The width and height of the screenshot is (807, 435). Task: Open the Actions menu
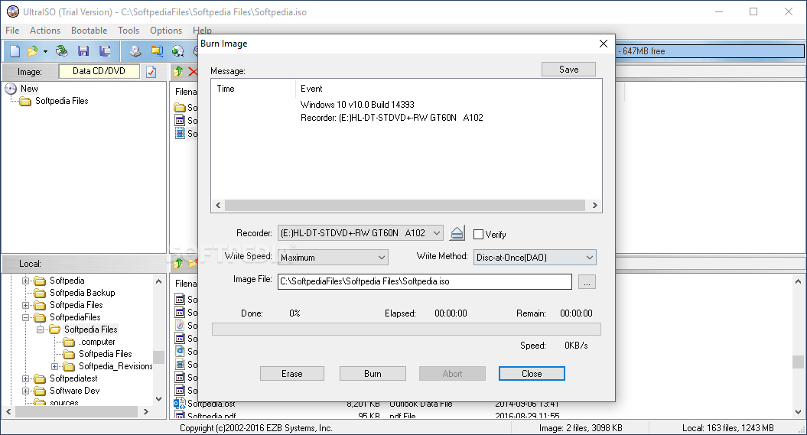pos(45,31)
